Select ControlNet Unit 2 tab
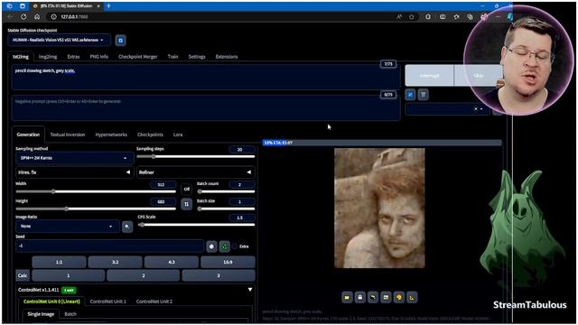578x325 pixels. tap(154, 302)
